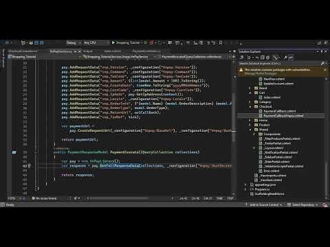This screenshot has height=247, width=330.
Task: Select _NotificationPartial.cshtml file
Action: point(280,152)
